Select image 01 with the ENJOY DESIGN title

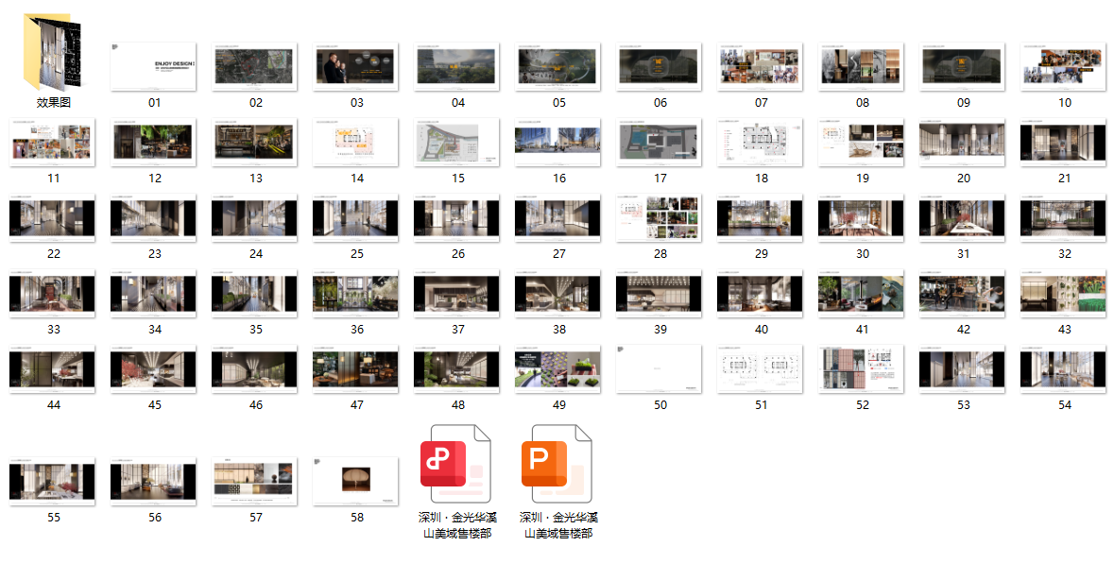coord(154,67)
